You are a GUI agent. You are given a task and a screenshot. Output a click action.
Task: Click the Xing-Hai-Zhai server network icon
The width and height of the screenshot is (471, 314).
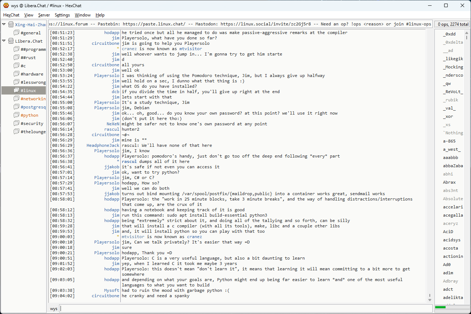pos(11,25)
